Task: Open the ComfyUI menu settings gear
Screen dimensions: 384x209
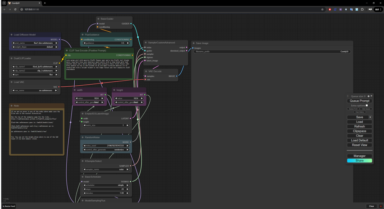Action: (x=368, y=96)
